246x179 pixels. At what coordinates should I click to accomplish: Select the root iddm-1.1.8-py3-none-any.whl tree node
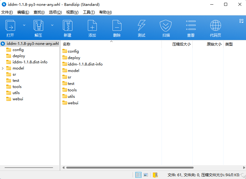[x=30, y=43]
